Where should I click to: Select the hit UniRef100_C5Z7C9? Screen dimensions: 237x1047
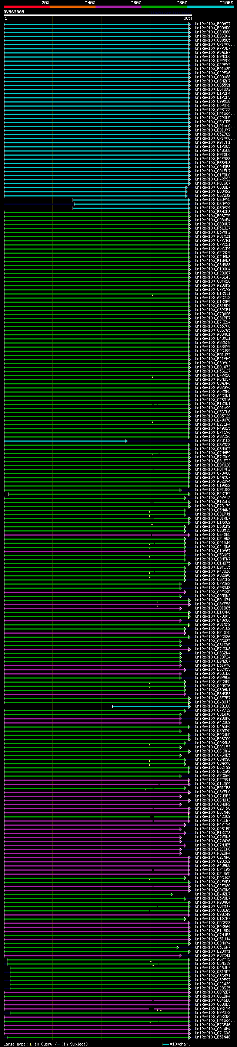213,134
